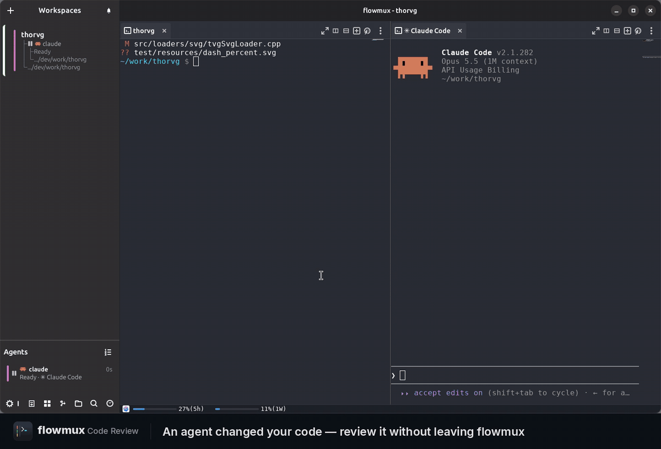Click the Opus 5.5 model info line
661x449 pixels.
coord(489,61)
